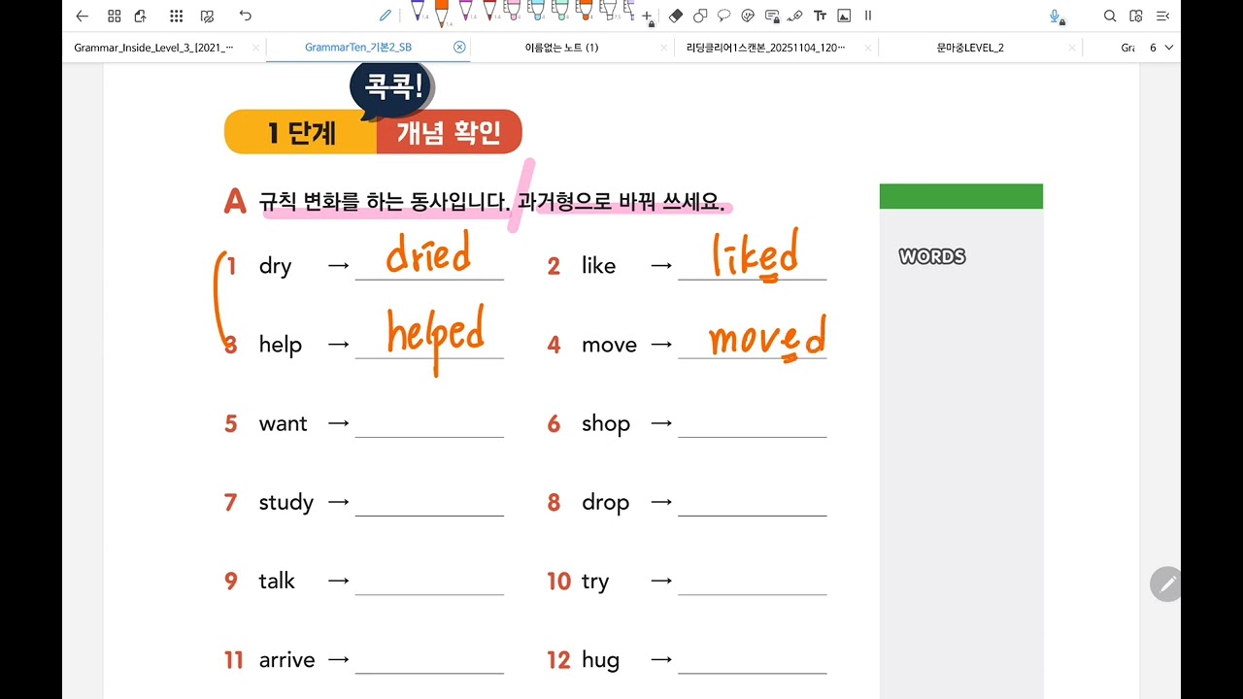This screenshot has width=1243, height=699.
Task: Click the word 'try' in item 10
Action: pyautogui.click(x=595, y=582)
